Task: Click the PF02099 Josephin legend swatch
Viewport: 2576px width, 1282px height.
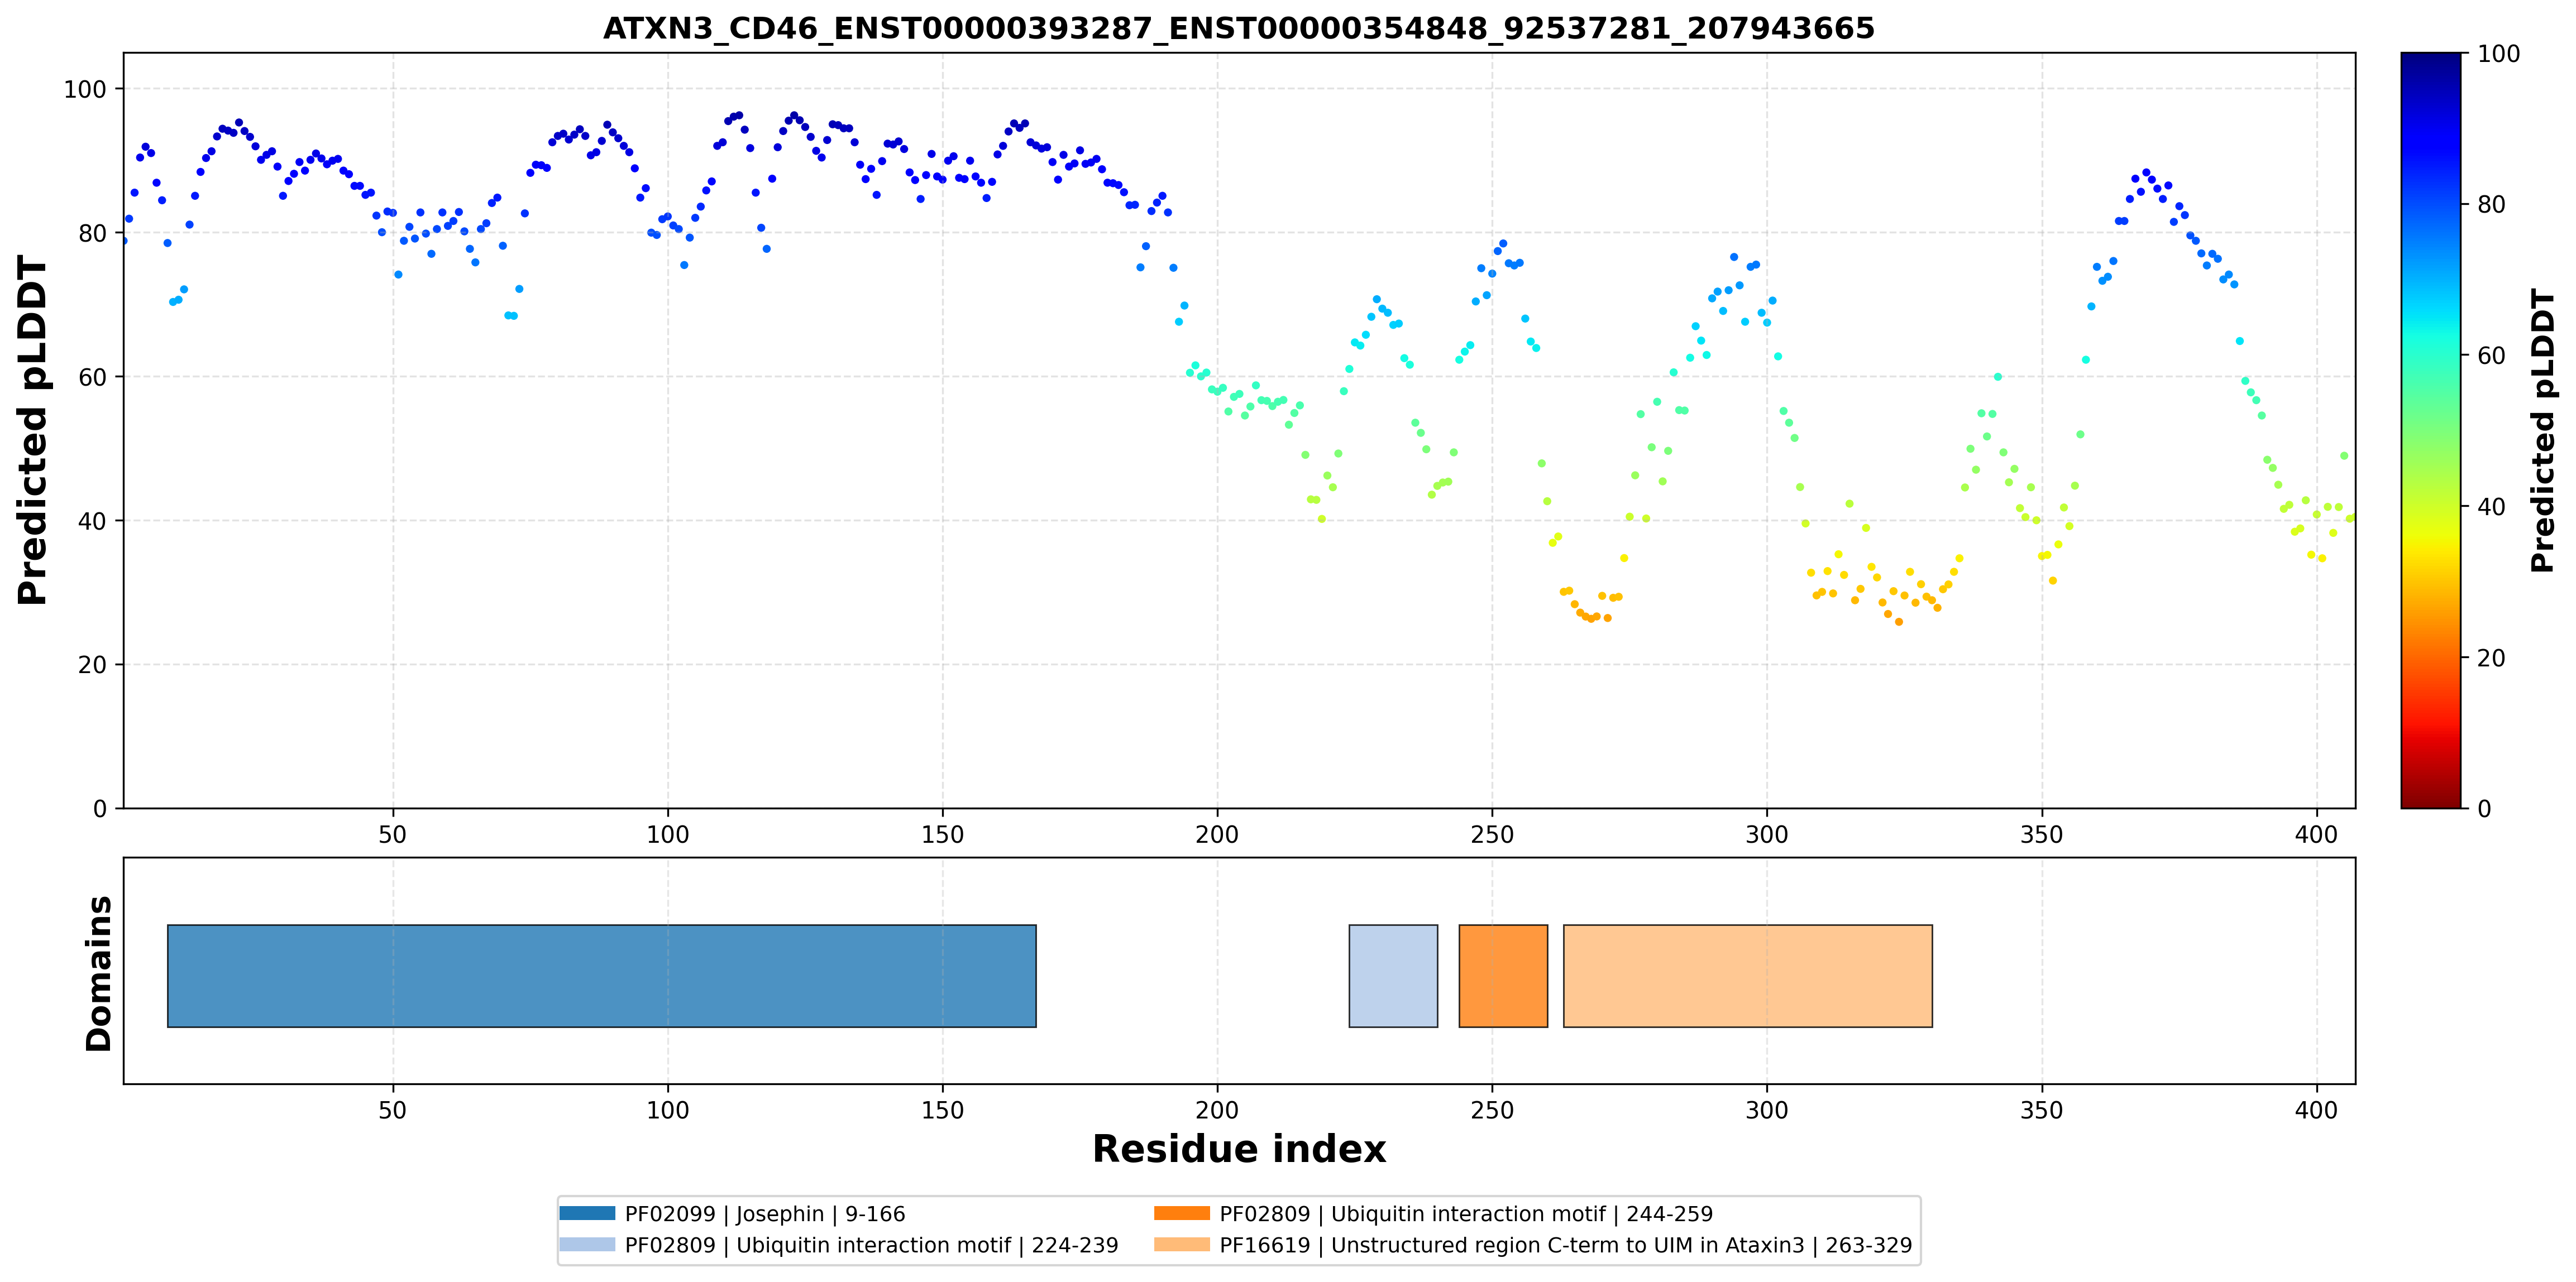Action: [x=587, y=1213]
